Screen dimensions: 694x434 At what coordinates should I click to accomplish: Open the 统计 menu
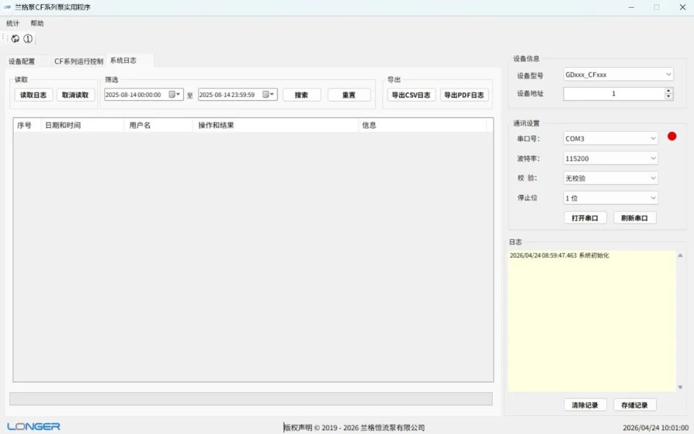(12, 23)
